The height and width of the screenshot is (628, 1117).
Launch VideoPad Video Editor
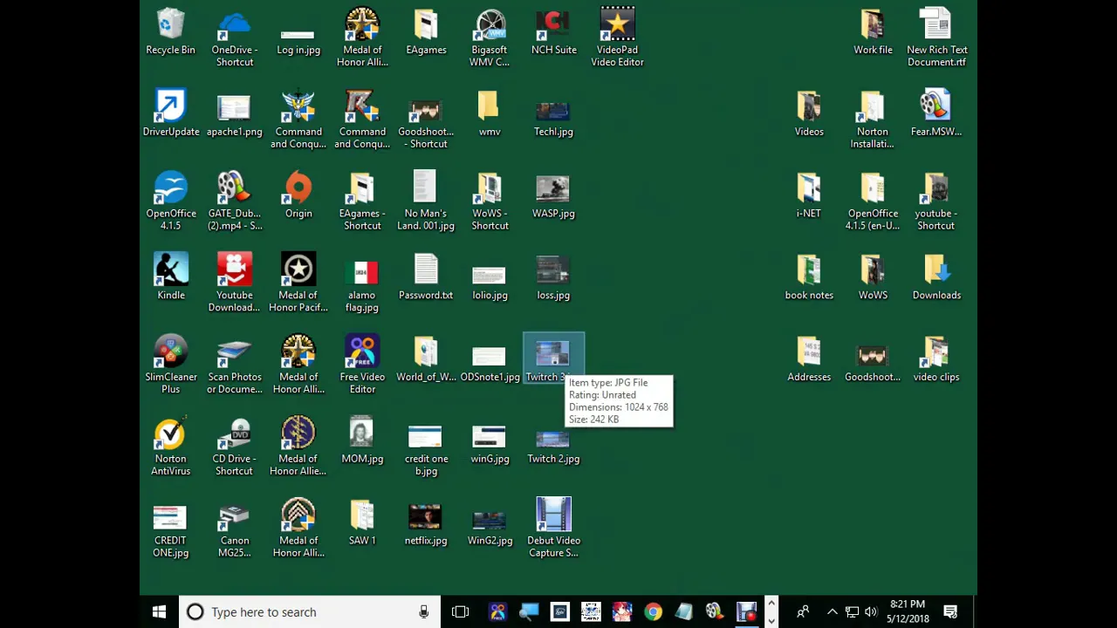[x=617, y=38]
